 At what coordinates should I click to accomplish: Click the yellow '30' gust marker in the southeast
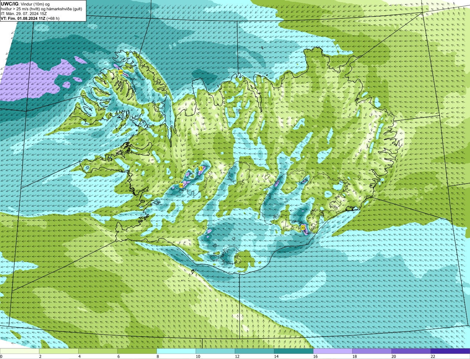click(x=303, y=228)
